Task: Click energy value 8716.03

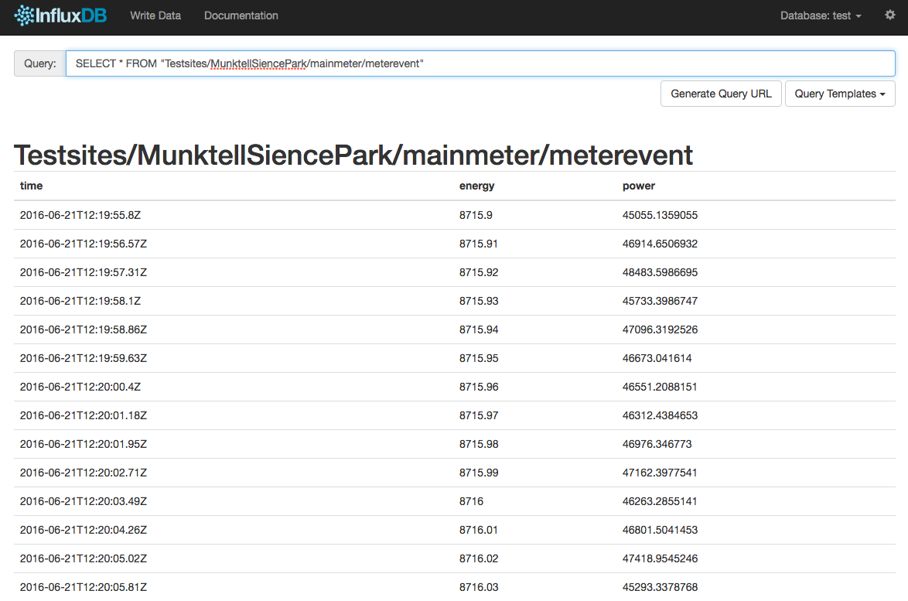Action: click(x=479, y=587)
